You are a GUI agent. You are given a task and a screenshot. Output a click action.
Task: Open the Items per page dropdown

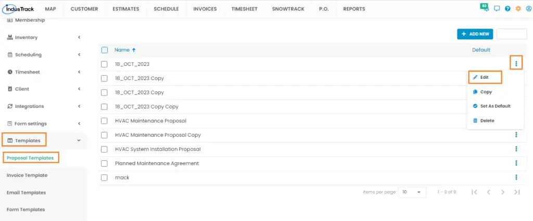point(411,192)
